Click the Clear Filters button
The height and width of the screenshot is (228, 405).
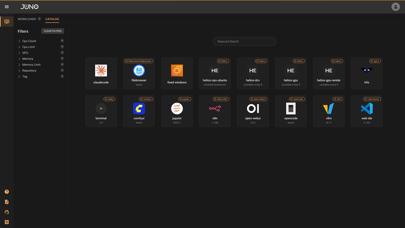coord(52,31)
